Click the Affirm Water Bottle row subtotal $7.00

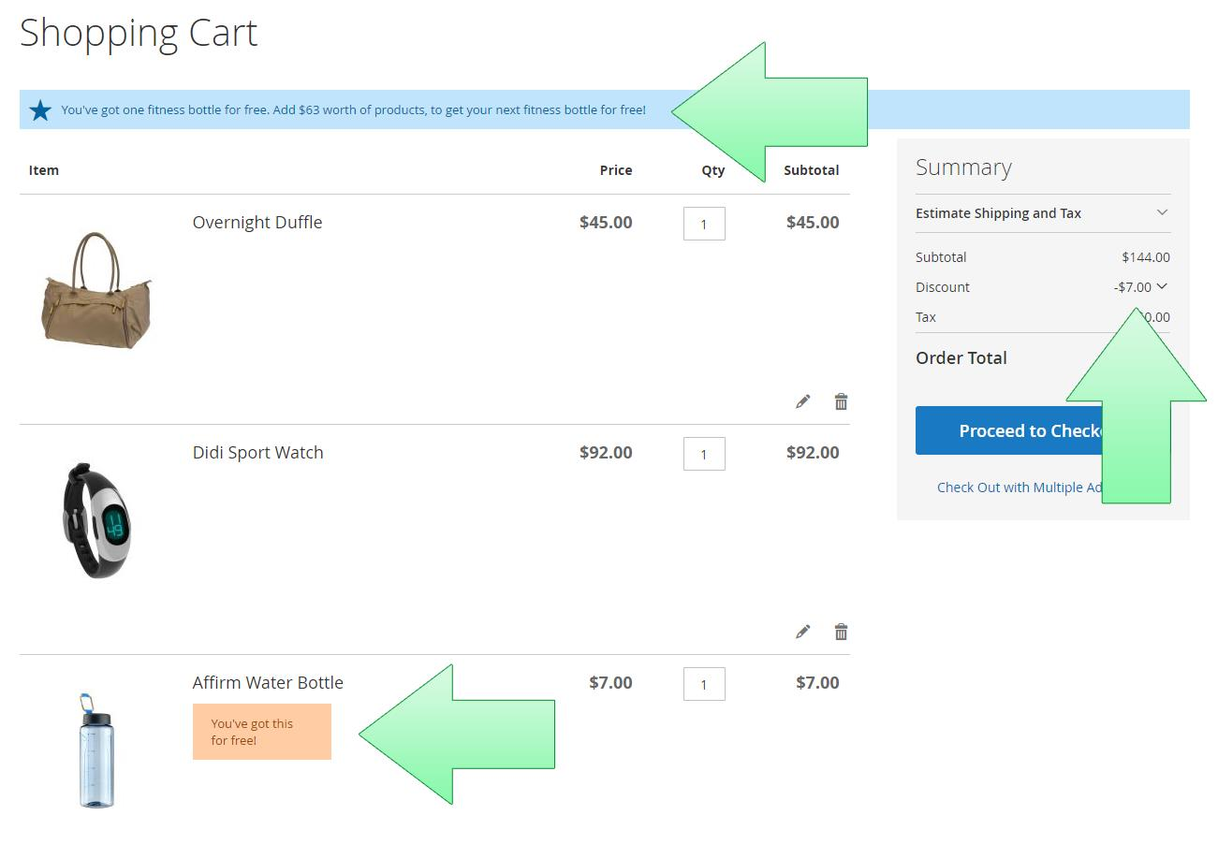click(x=817, y=683)
